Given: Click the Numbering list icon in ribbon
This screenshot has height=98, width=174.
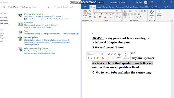Looking at the screenshot, I should [x=130, y=11].
